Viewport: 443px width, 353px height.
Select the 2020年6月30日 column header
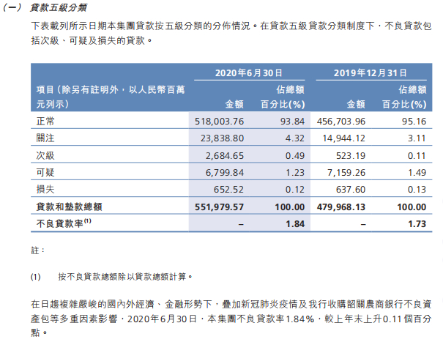click(x=249, y=73)
